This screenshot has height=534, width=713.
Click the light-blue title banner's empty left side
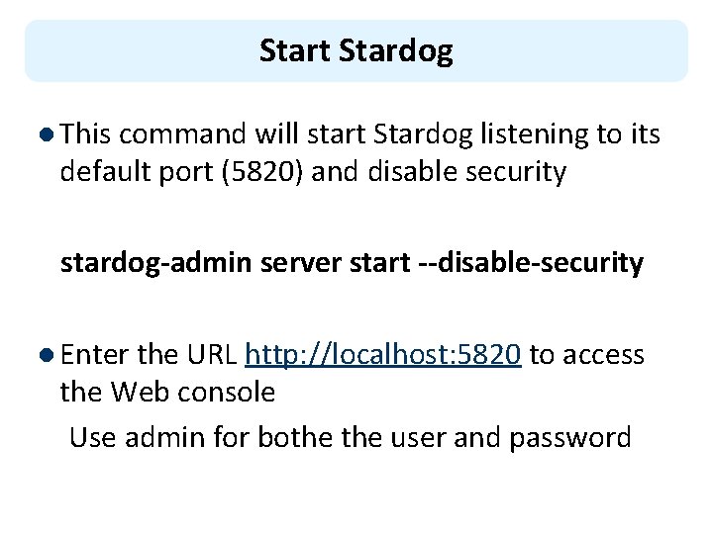(137, 50)
